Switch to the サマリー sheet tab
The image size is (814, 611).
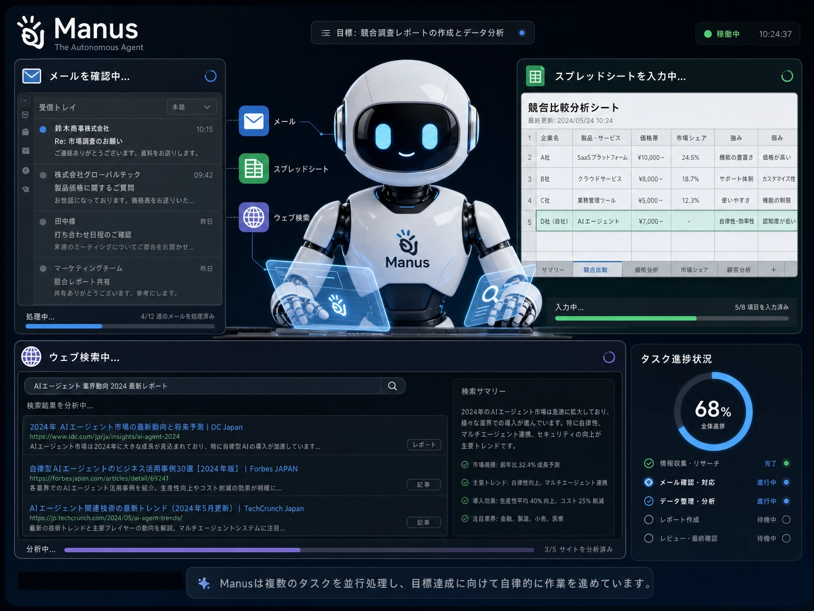tap(553, 270)
